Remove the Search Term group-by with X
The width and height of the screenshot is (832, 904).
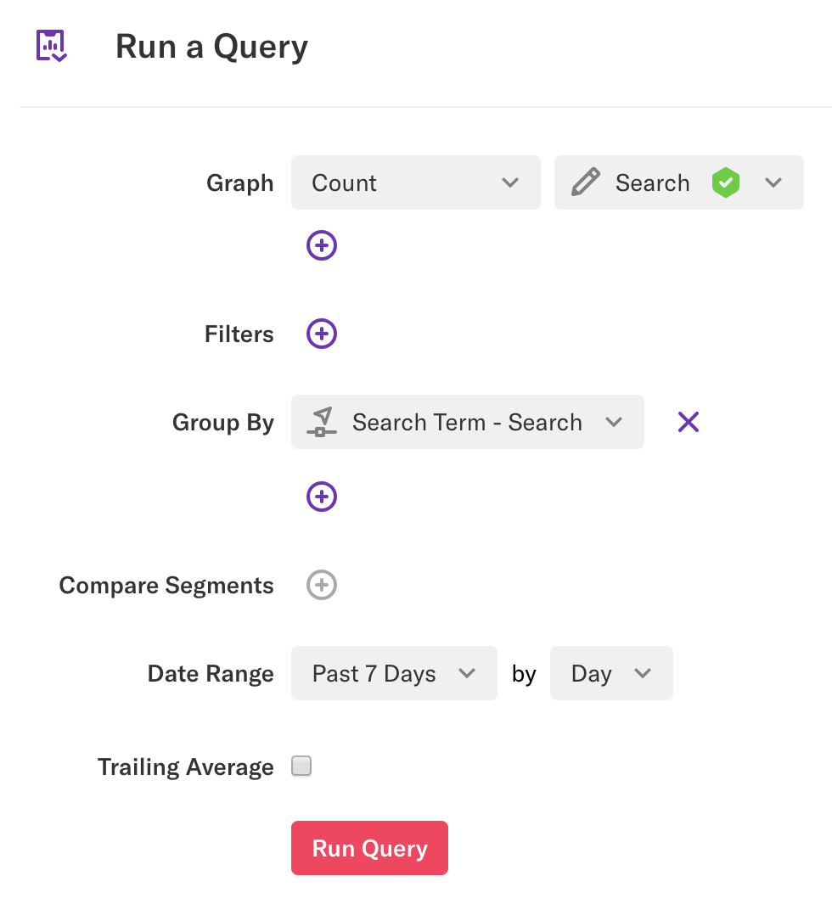pyautogui.click(x=688, y=422)
